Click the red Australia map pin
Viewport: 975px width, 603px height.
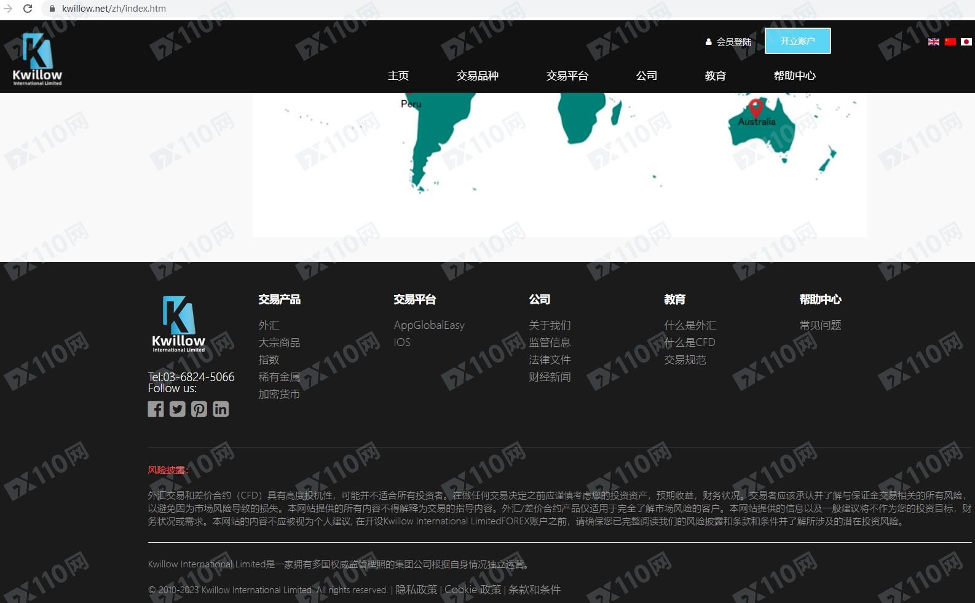tap(756, 107)
